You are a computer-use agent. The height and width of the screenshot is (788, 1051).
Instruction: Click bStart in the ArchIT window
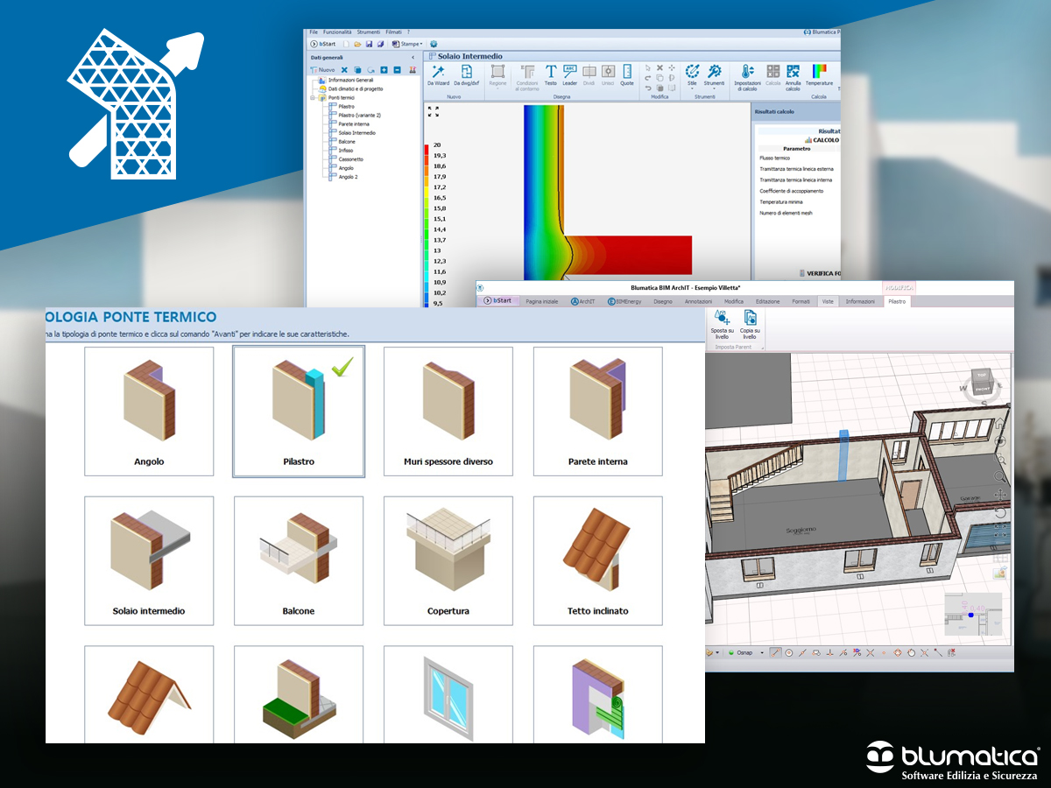tap(498, 300)
